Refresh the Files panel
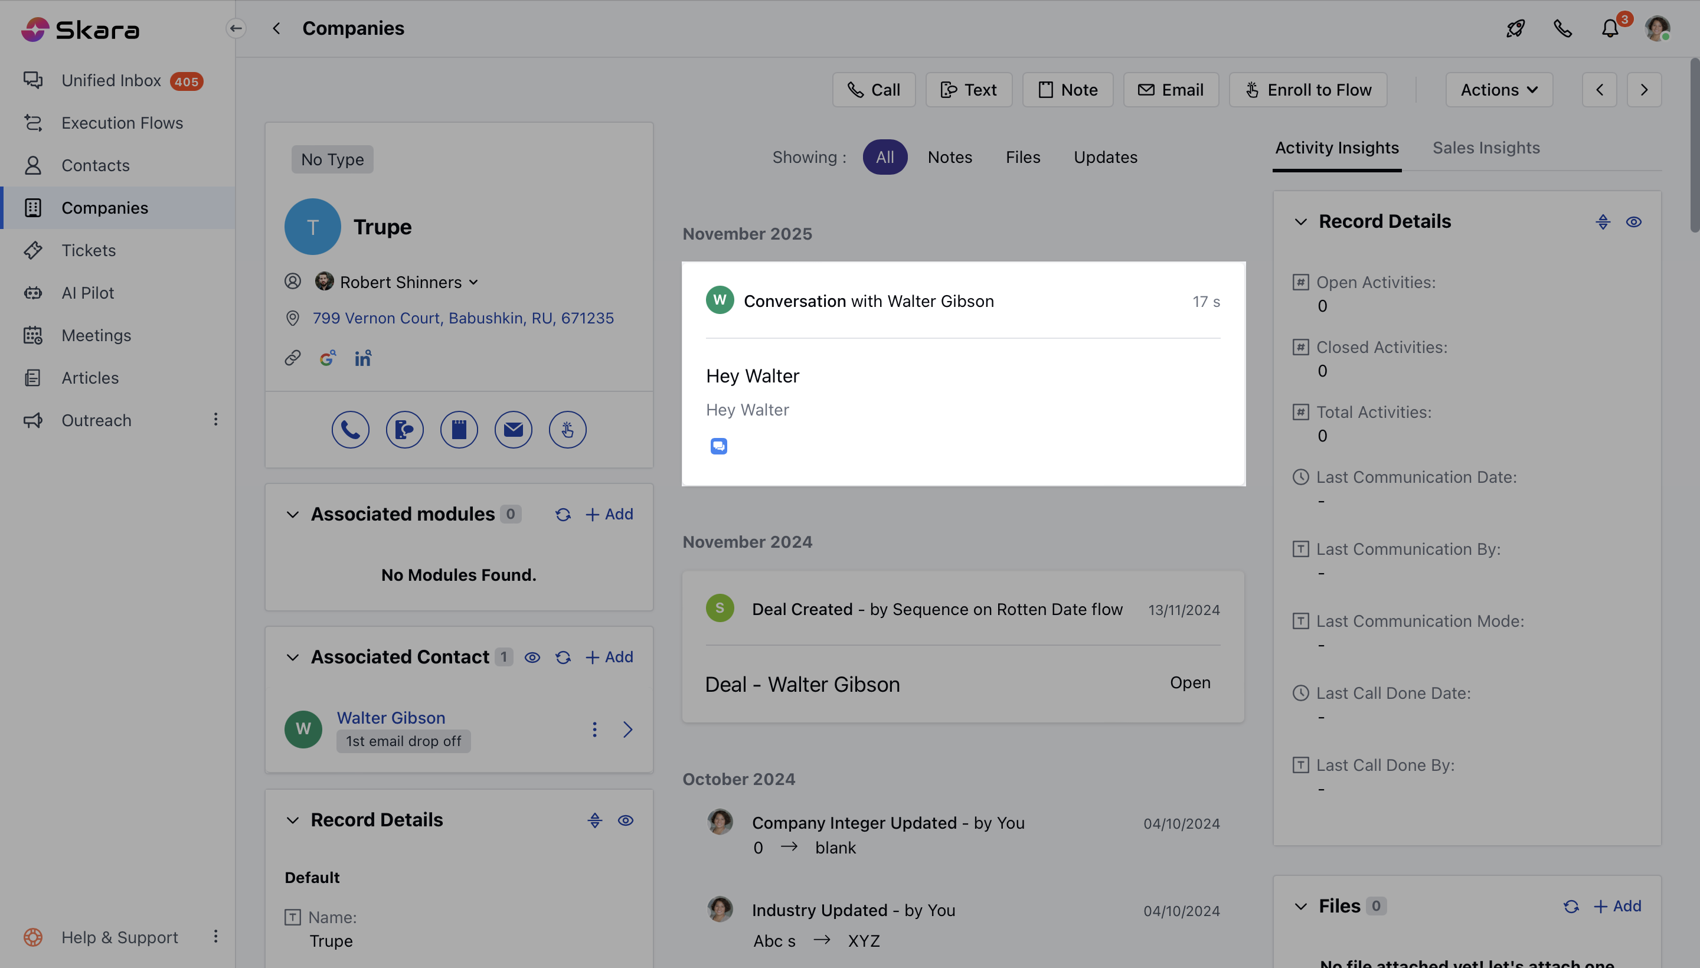Viewport: 1700px width, 968px height. coord(1571,905)
